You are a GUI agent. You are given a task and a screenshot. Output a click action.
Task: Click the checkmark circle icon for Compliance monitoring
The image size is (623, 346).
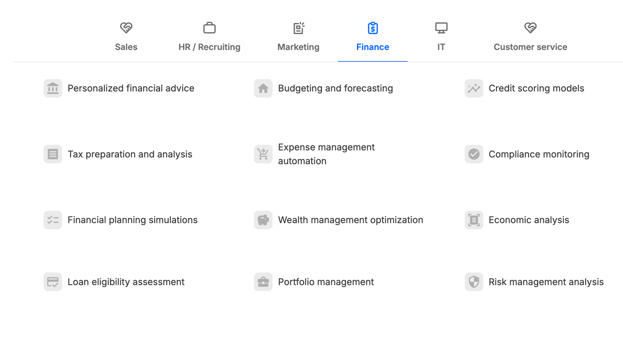pyautogui.click(x=474, y=154)
